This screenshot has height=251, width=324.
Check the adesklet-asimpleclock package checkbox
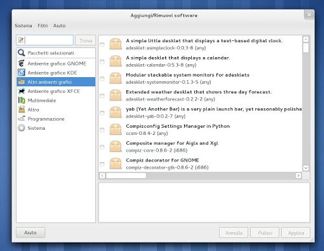pyautogui.click(x=102, y=45)
